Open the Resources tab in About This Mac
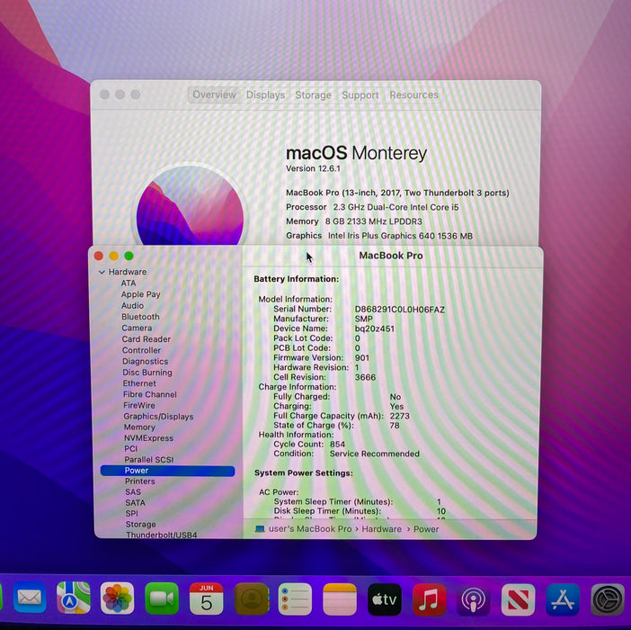631x630 pixels. coord(413,95)
